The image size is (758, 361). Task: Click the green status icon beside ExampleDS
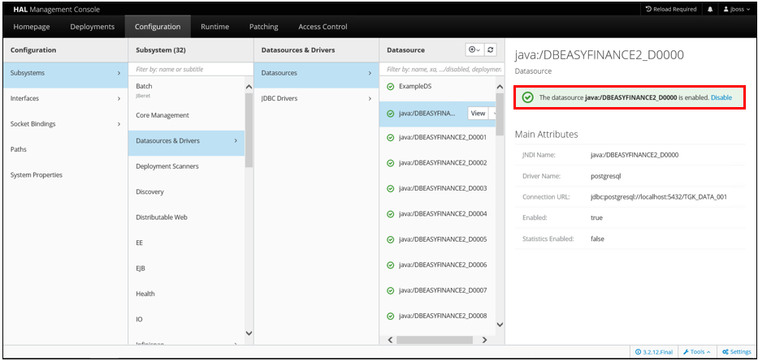click(391, 87)
